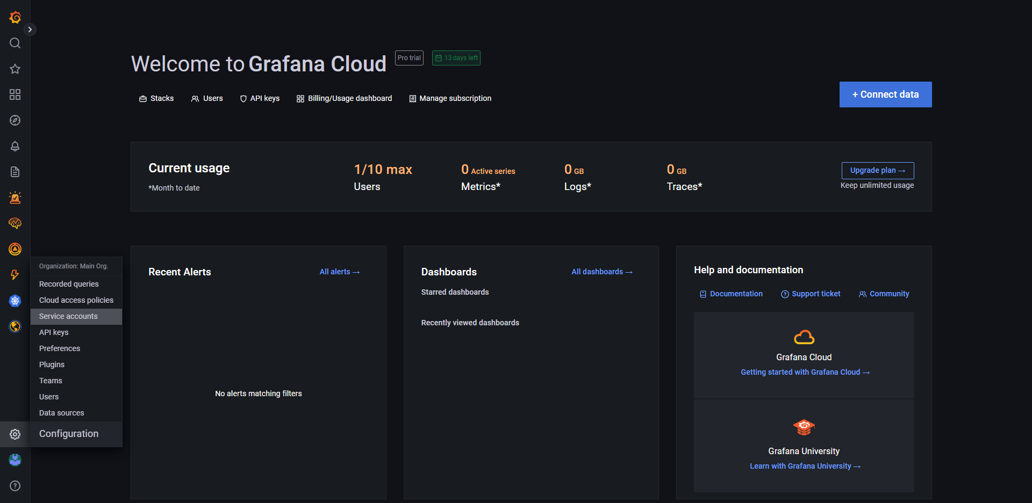The image size is (1032, 503).
Task: Click the Keep unlimited usage text
Action: (x=877, y=185)
